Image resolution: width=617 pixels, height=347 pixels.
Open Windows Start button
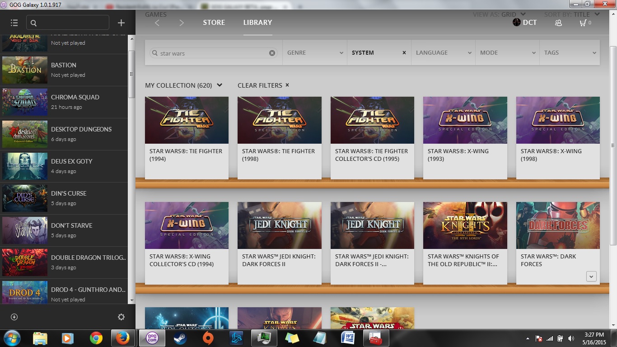(12, 338)
